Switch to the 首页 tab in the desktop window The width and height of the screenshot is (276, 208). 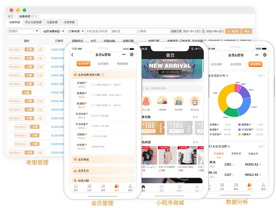(10, 16)
